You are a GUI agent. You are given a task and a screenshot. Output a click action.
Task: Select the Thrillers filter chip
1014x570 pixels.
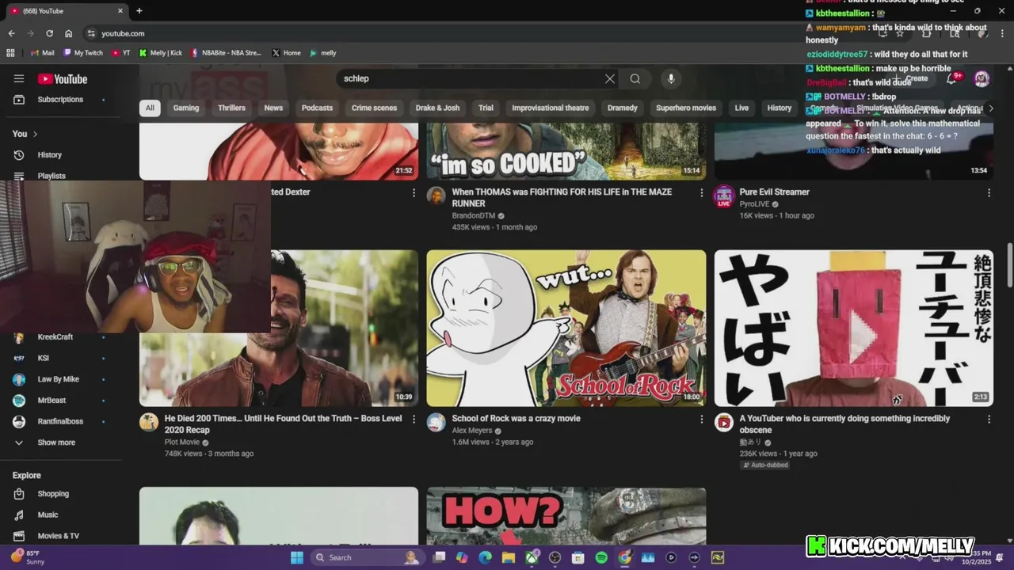coord(231,108)
